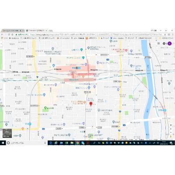Select the blue station icon at the right edge
The image size is (175, 175).
(165, 110)
